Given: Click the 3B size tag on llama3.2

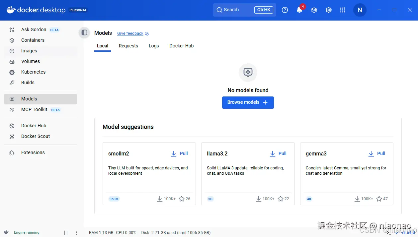Looking at the screenshot, I should 210,199.
